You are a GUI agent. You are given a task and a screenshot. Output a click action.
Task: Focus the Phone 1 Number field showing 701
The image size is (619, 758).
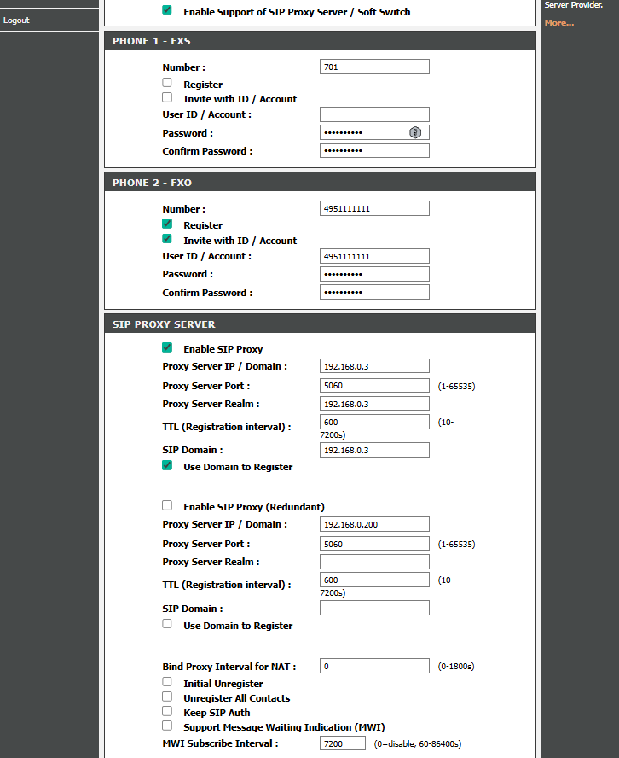[x=374, y=67]
